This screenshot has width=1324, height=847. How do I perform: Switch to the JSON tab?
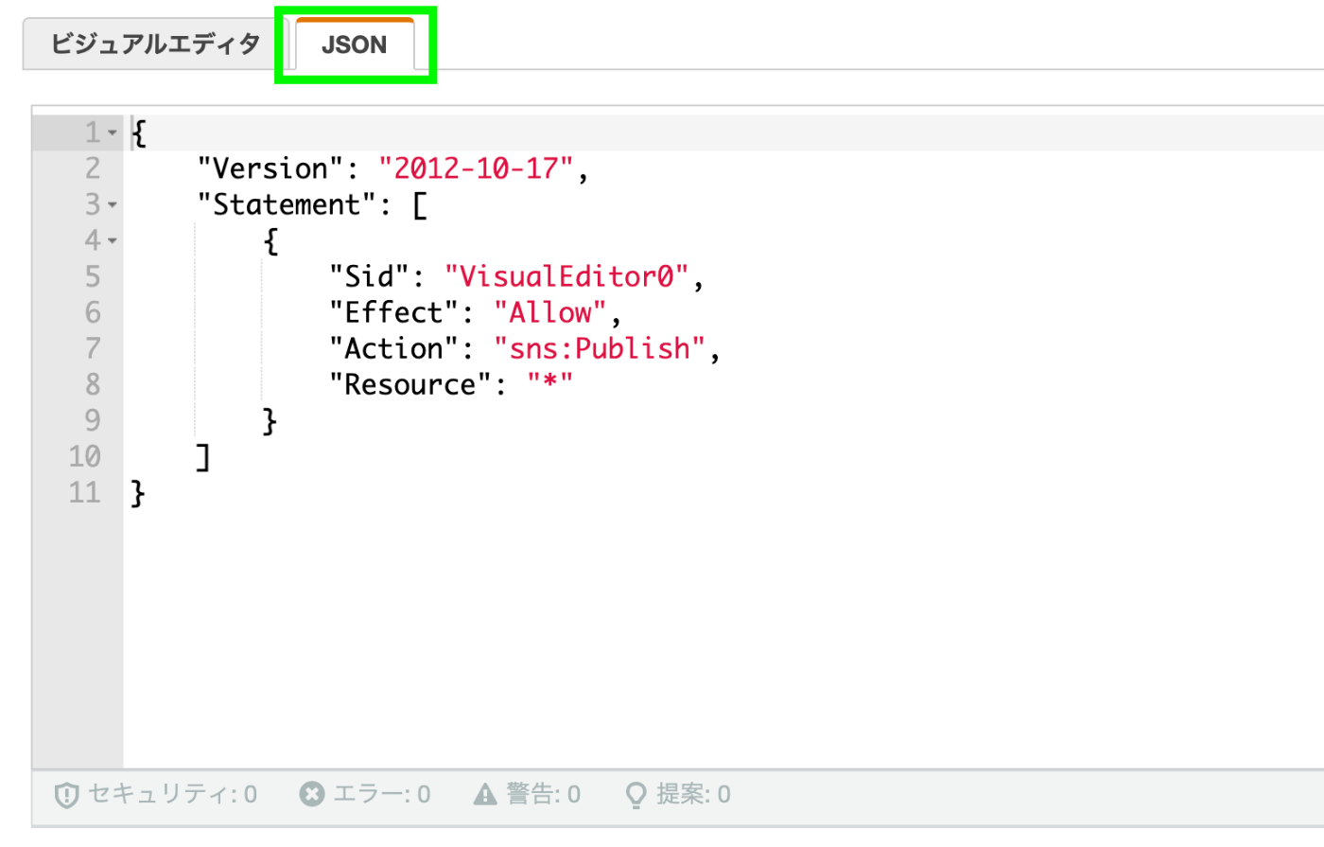pos(355,44)
